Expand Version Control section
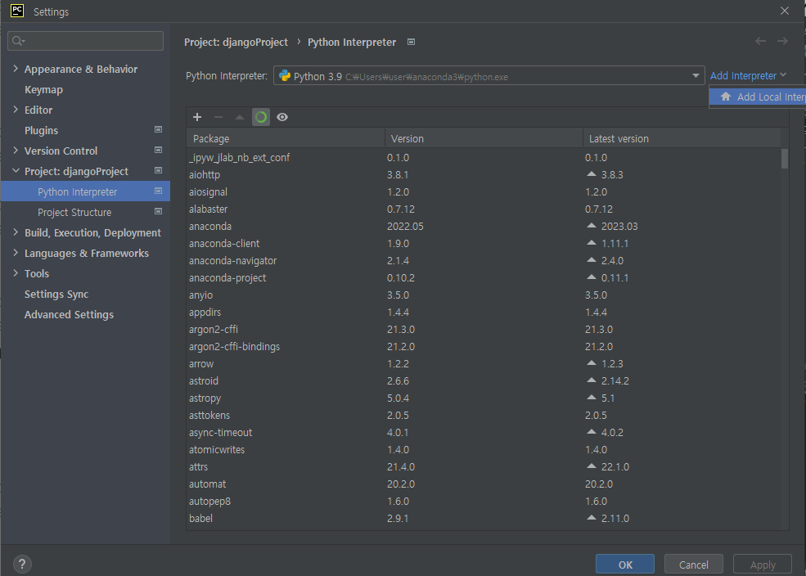The height and width of the screenshot is (576, 806). 16,151
